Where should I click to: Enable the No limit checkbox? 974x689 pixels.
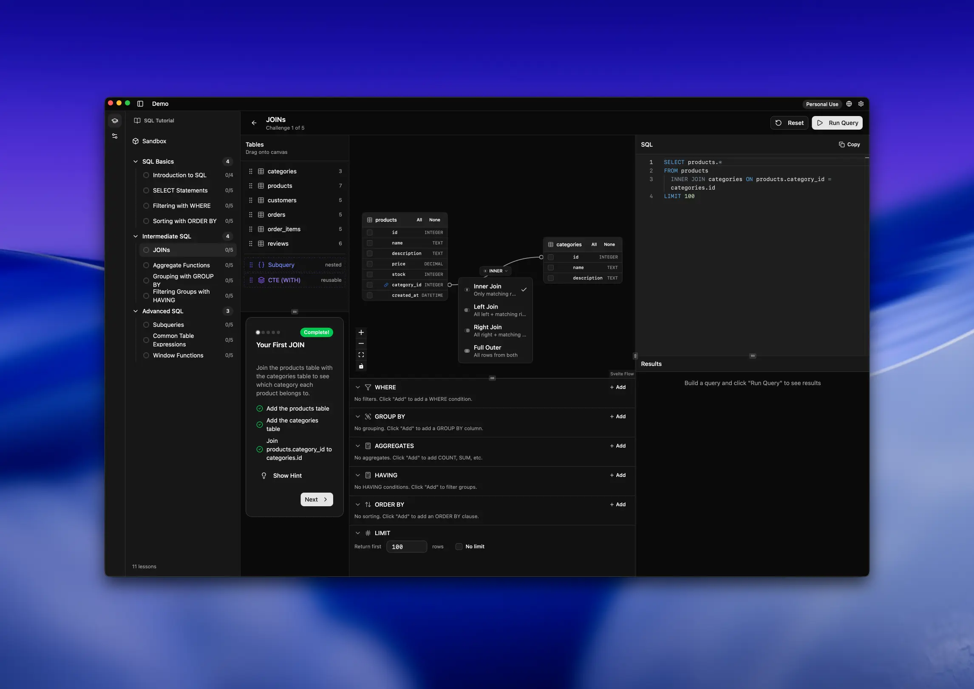(x=459, y=547)
